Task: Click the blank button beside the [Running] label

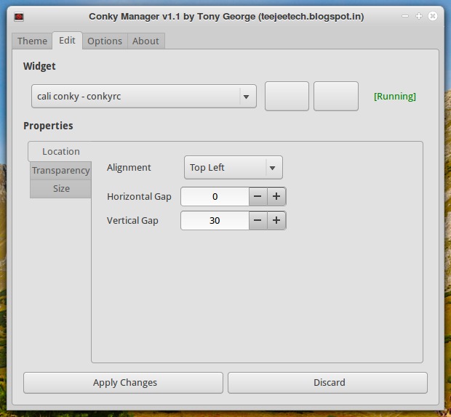Action: pyautogui.click(x=336, y=96)
